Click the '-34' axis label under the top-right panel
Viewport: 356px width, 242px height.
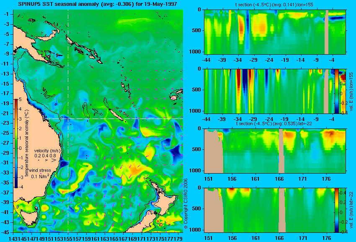coord(238,60)
